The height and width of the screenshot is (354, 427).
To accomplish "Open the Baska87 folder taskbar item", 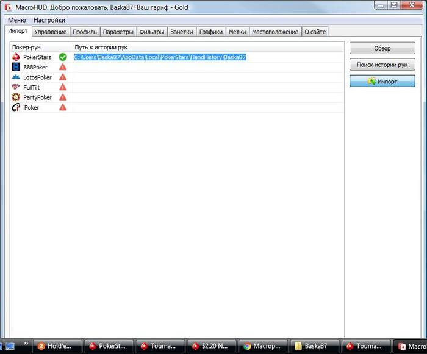I will coord(315,346).
